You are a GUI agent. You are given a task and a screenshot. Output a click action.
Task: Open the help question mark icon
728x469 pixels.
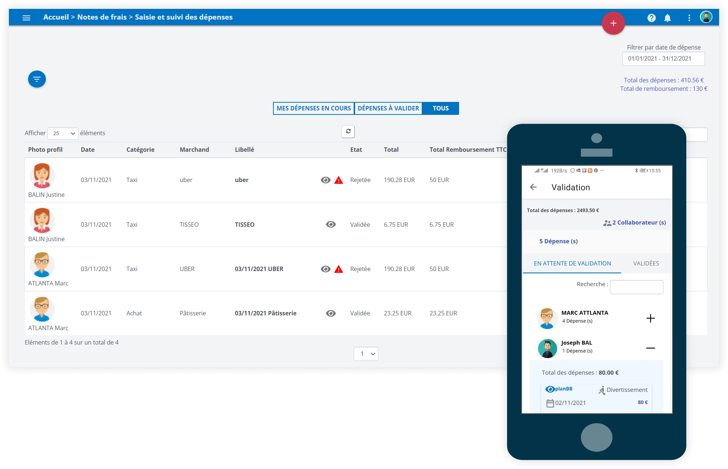(x=651, y=18)
